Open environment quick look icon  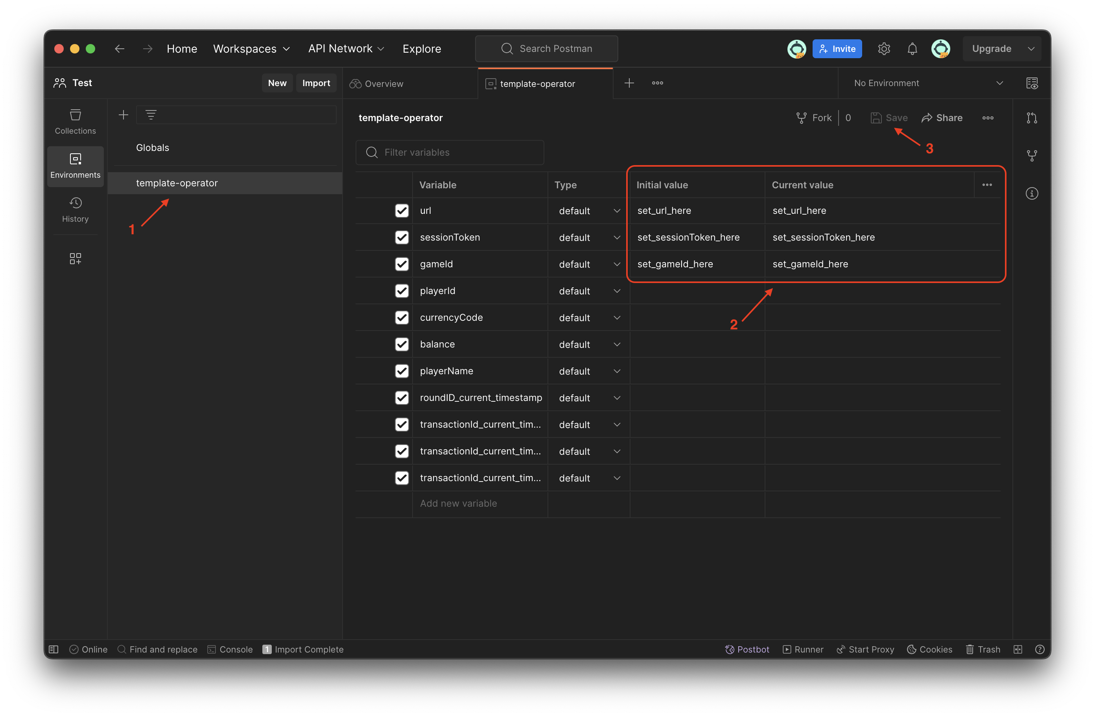[x=1032, y=83]
